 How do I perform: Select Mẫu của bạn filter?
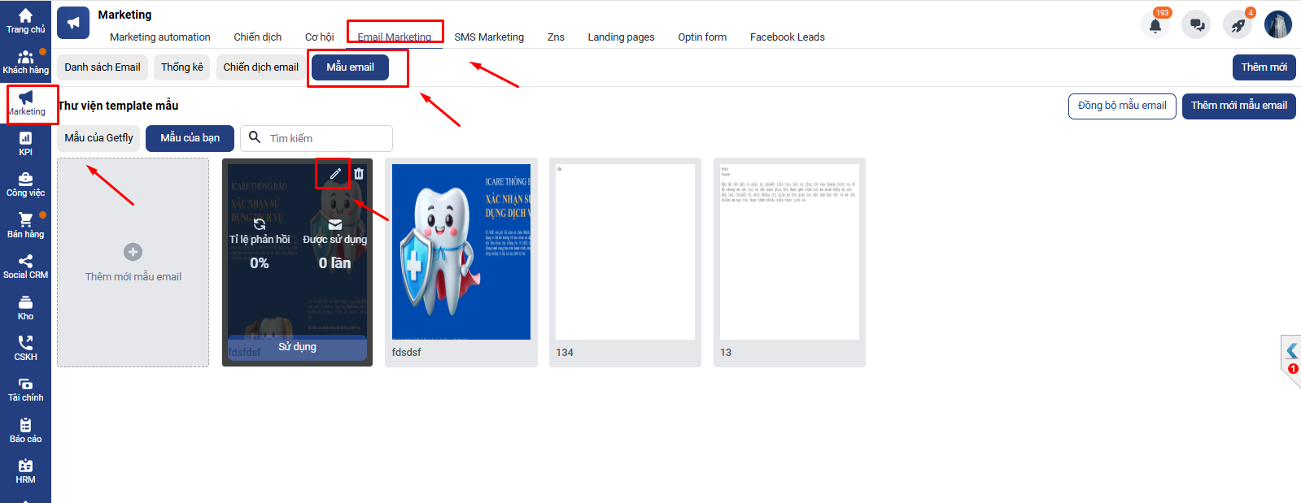(x=190, y=138)
